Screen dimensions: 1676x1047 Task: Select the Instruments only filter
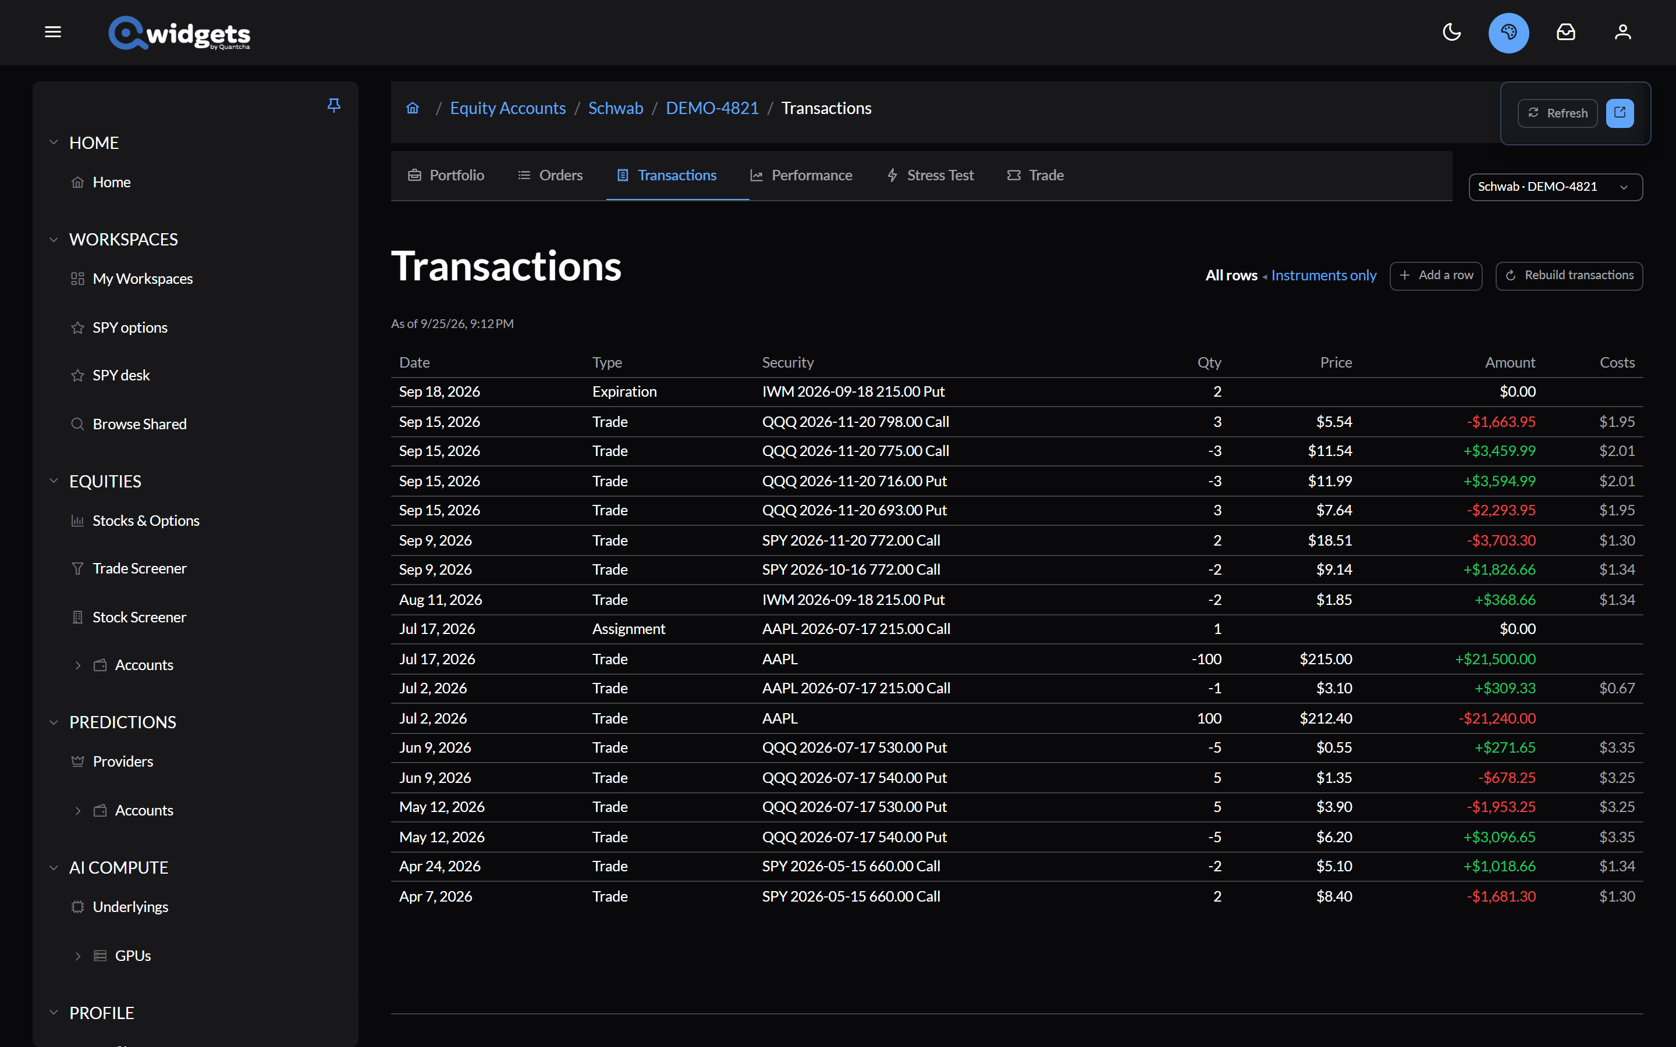1323,276
